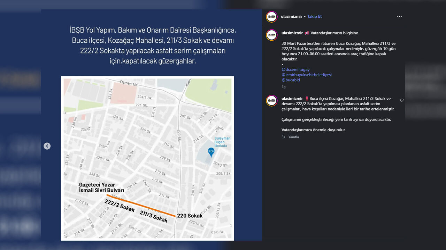Click the blue school pin on map

tap(211, 152)
